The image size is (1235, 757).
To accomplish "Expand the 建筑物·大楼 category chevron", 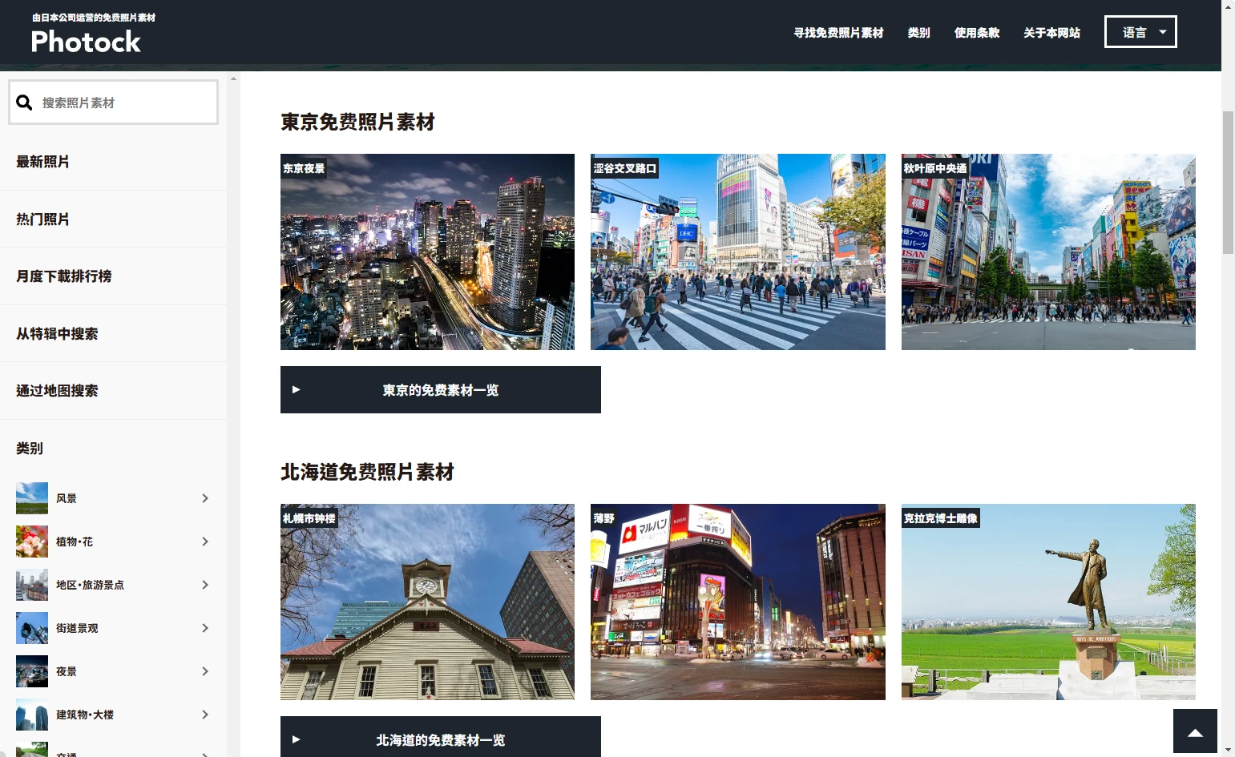I will [x=205, y=715].
